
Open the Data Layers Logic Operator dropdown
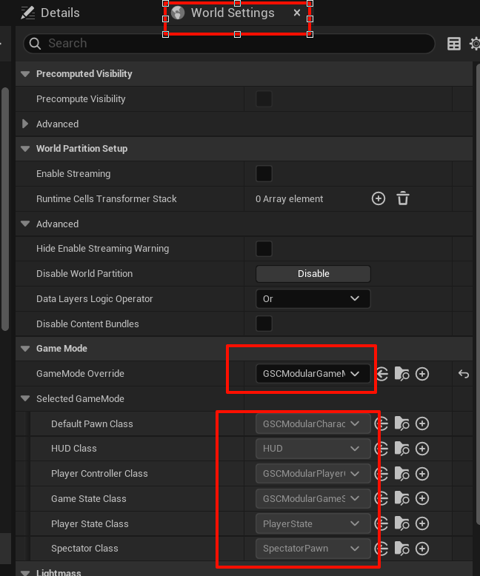coord(313,299)
